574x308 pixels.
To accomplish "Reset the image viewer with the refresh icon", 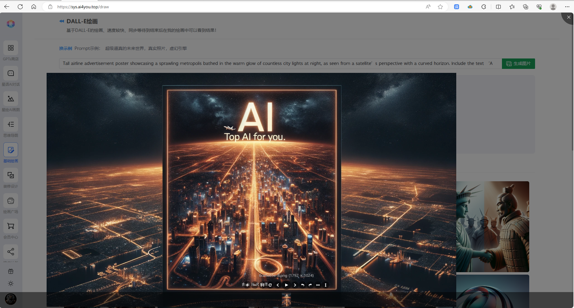I will (270, 285).
